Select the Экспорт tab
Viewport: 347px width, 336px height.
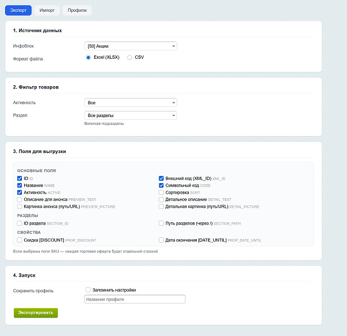[18, 11]
